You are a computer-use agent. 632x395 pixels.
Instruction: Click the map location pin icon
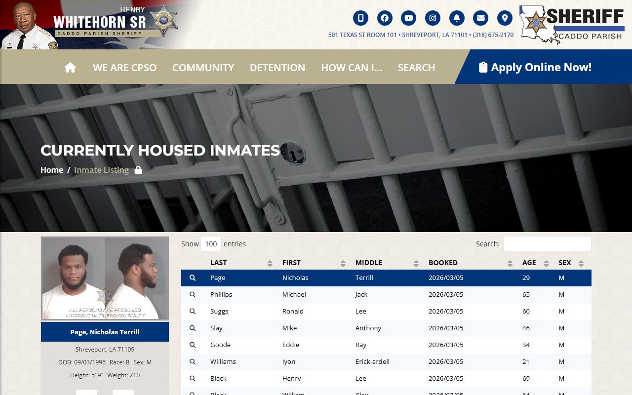coord(505,18)
